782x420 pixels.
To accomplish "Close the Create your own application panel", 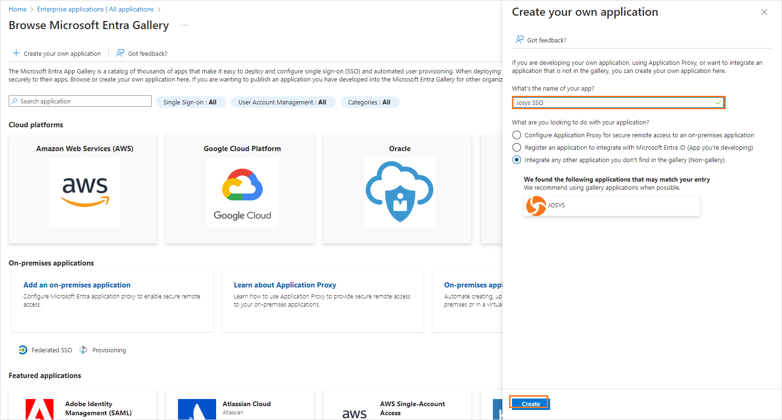I will [x=764, y=12].
